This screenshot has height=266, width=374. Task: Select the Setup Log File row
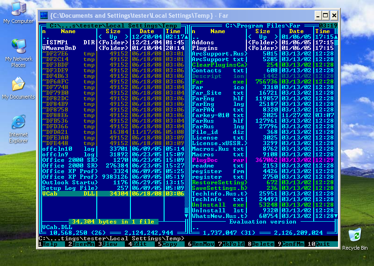(113, 188)
